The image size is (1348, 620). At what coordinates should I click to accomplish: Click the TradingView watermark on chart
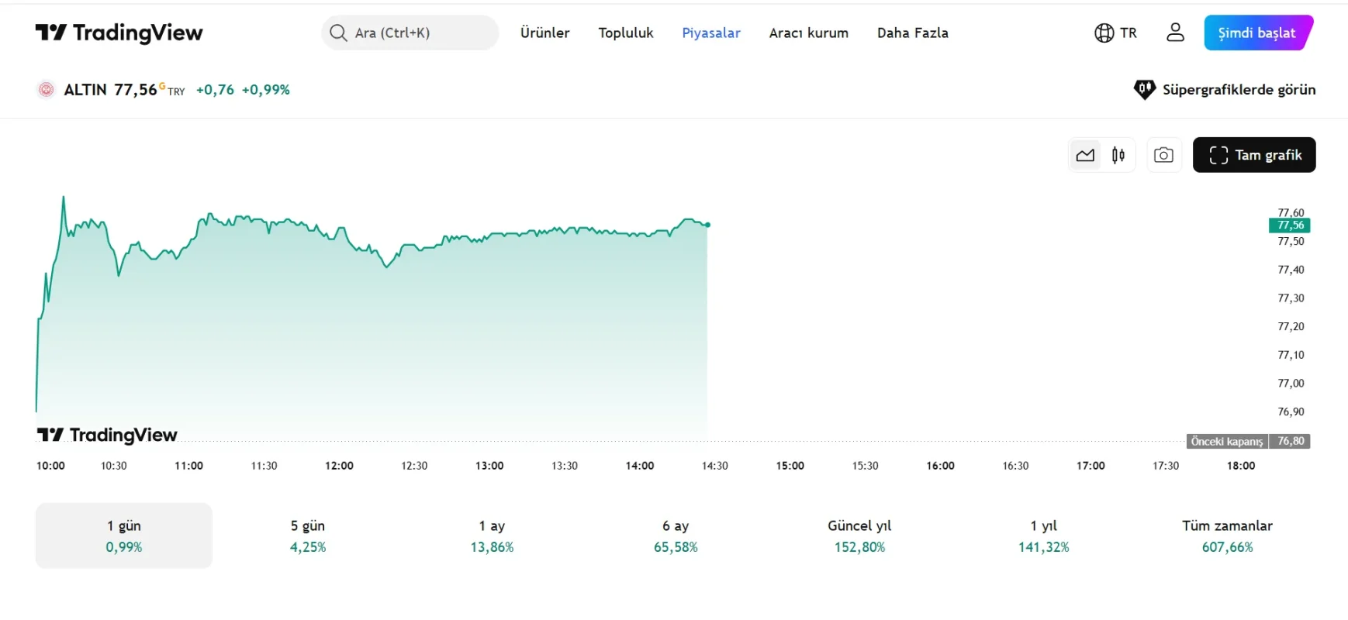[x=107, y=435]
